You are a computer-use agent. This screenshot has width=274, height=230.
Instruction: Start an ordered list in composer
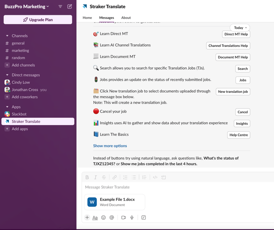click(x=125, y=177)
